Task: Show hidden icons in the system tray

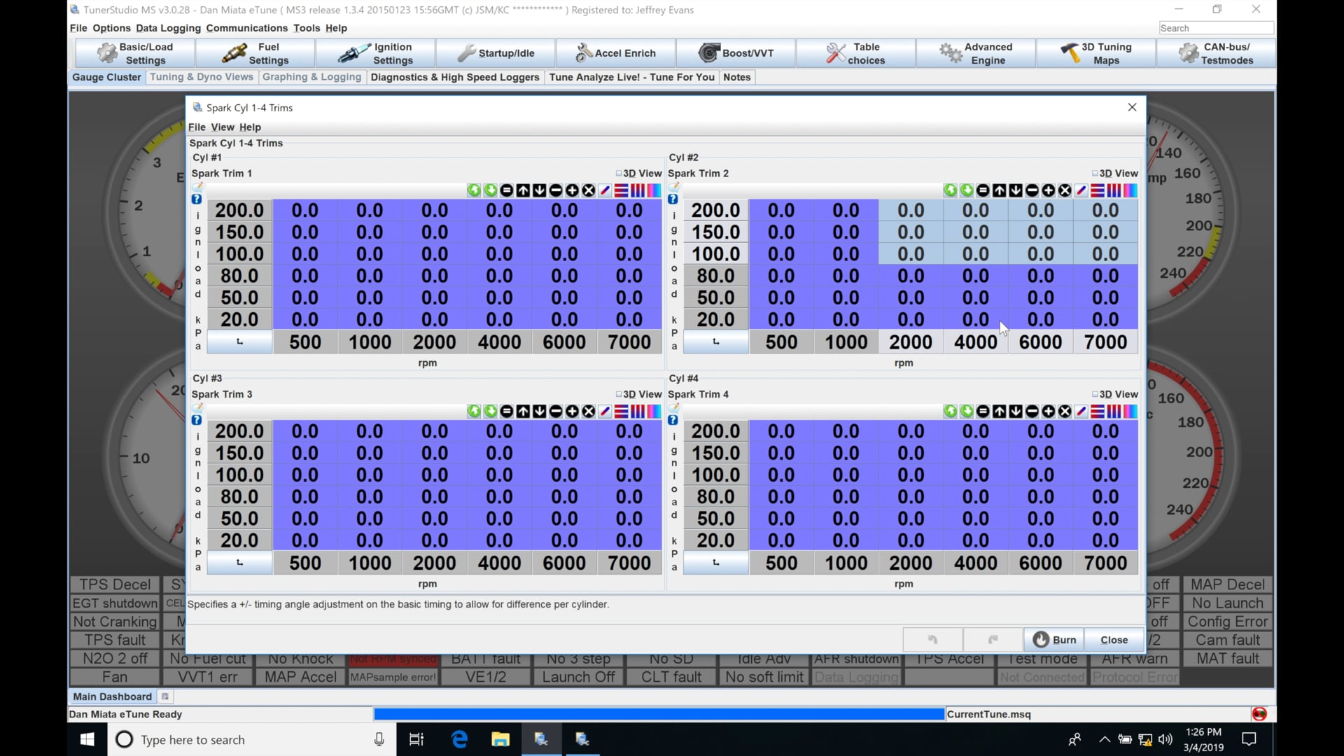Action: click(x=1104, y=739)
